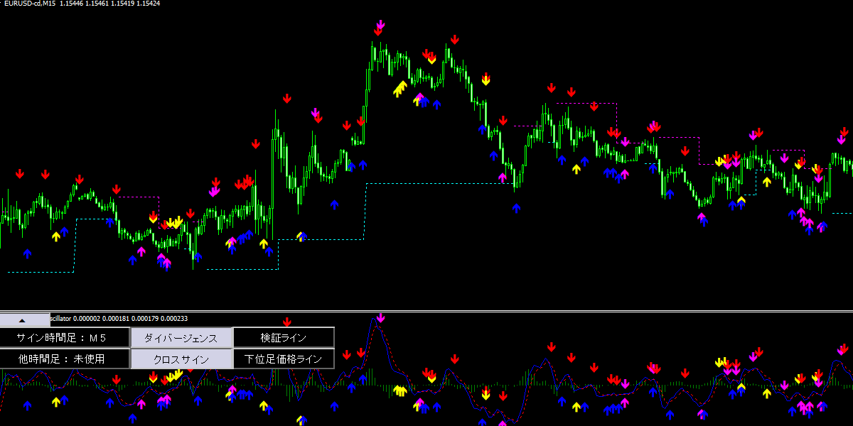This screenshot has width=853, height=426.
Task: Click the leftmost red down arrow on price chart
Action: (20, 174)
